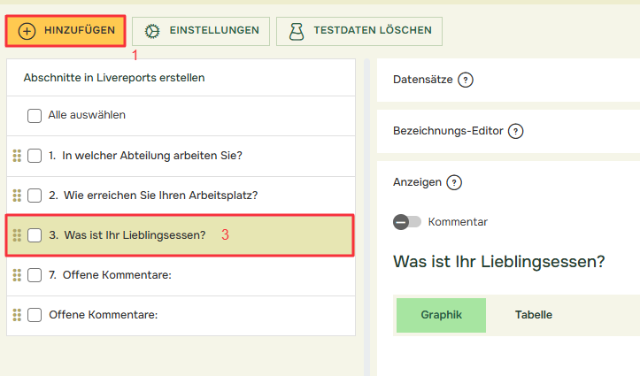Click drag handle for Lieblingsessen question
Image resolution: width=640 pixels, height=376 pixels.
(17, 235)
